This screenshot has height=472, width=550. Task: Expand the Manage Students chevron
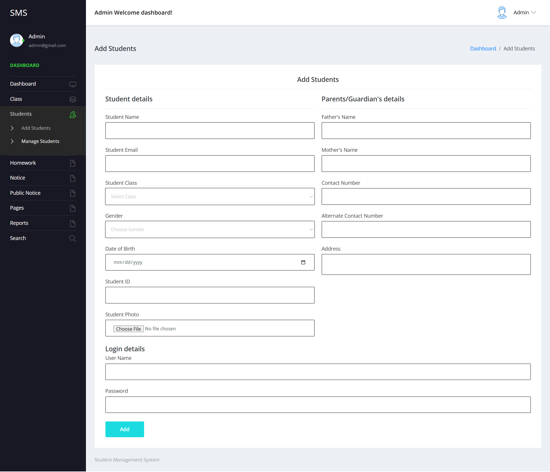(x=12, y=141)
